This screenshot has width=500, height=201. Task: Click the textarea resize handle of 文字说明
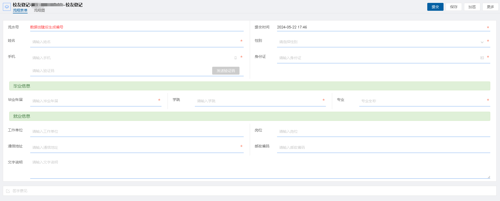pos(489,177)
